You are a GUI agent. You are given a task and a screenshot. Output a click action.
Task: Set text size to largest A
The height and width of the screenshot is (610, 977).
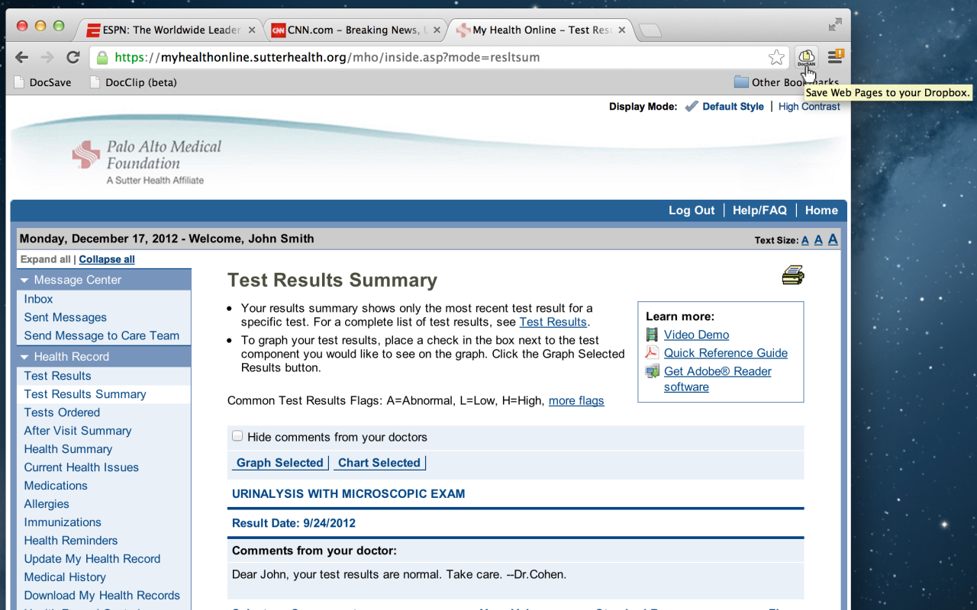point(833,239)
